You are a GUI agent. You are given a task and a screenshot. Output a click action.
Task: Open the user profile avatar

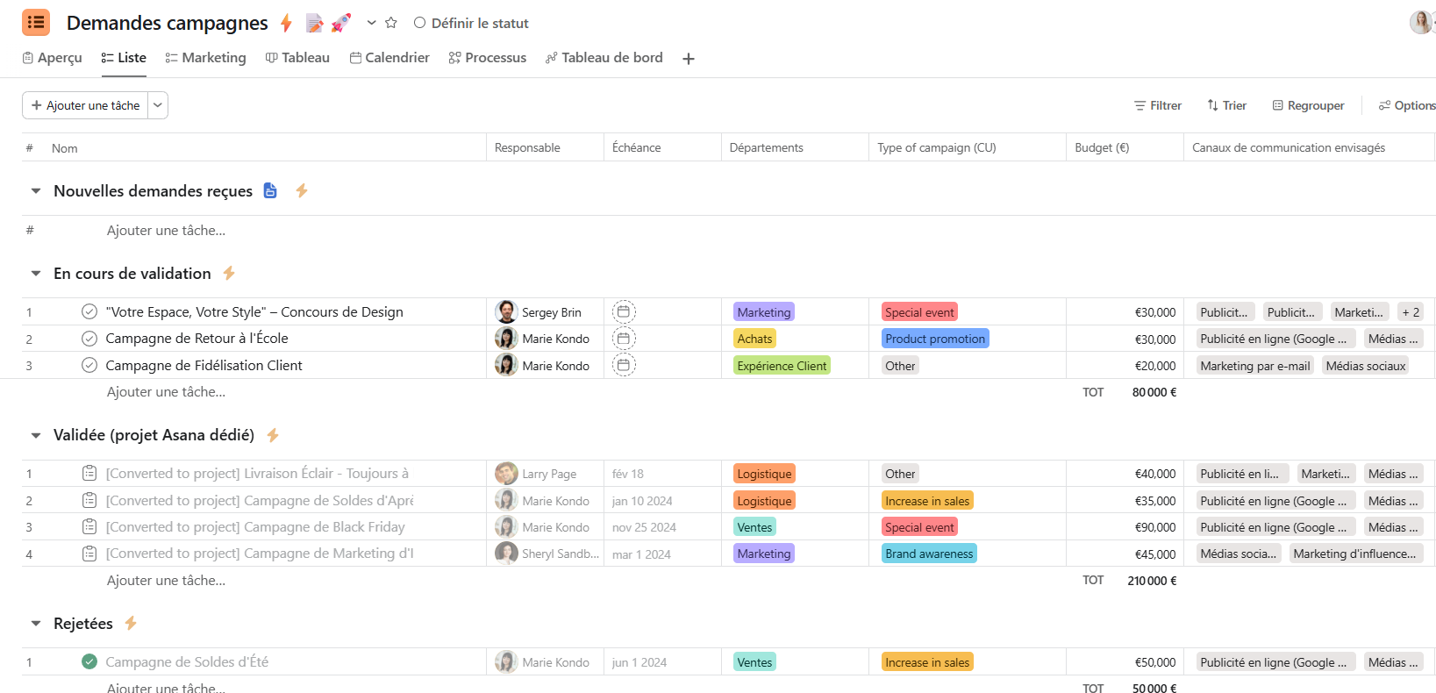1420,23
